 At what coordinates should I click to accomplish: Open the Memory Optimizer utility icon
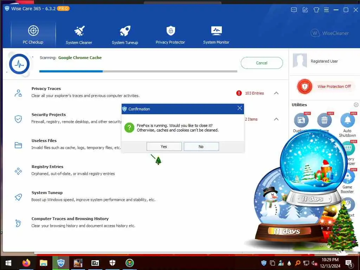(x=349, y=148)
